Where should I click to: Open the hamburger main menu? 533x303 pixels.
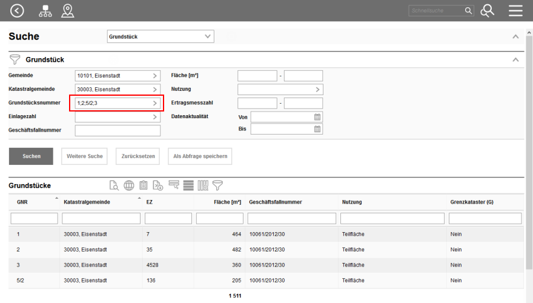click(515, 10)
